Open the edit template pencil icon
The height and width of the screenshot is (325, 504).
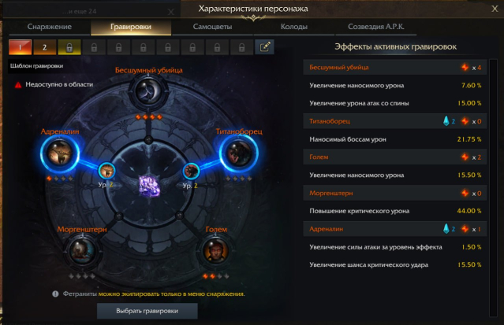point(264,47)
